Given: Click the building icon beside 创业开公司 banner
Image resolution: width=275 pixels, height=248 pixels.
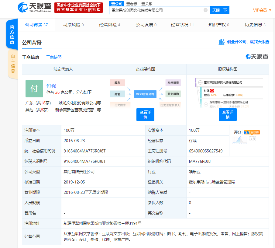Looking at the screenshot, I should pyautogui.click(x=222, y=42).
